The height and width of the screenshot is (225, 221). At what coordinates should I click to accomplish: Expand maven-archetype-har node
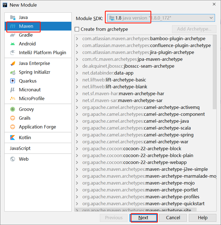point(77,94)
